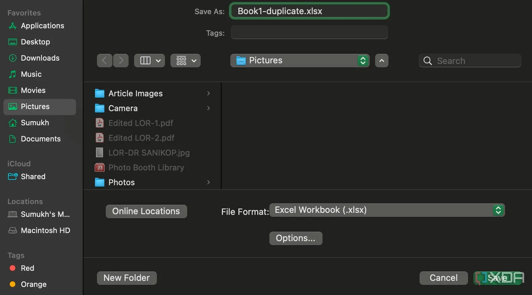This screenshot has height=295, width=532.
Task: Go forward with the right arrow button
Action: tap(121, 61)
